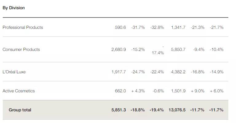Click the 1,917.7 L'Oréal Luxe figure
236x123 pixels.
[x=119, y=72]
